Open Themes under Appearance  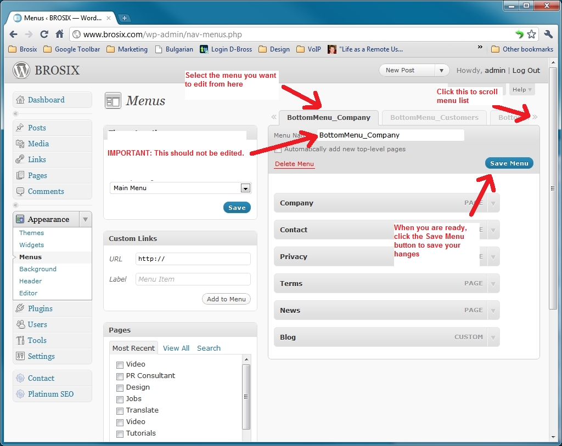click(x=31, y=233)
